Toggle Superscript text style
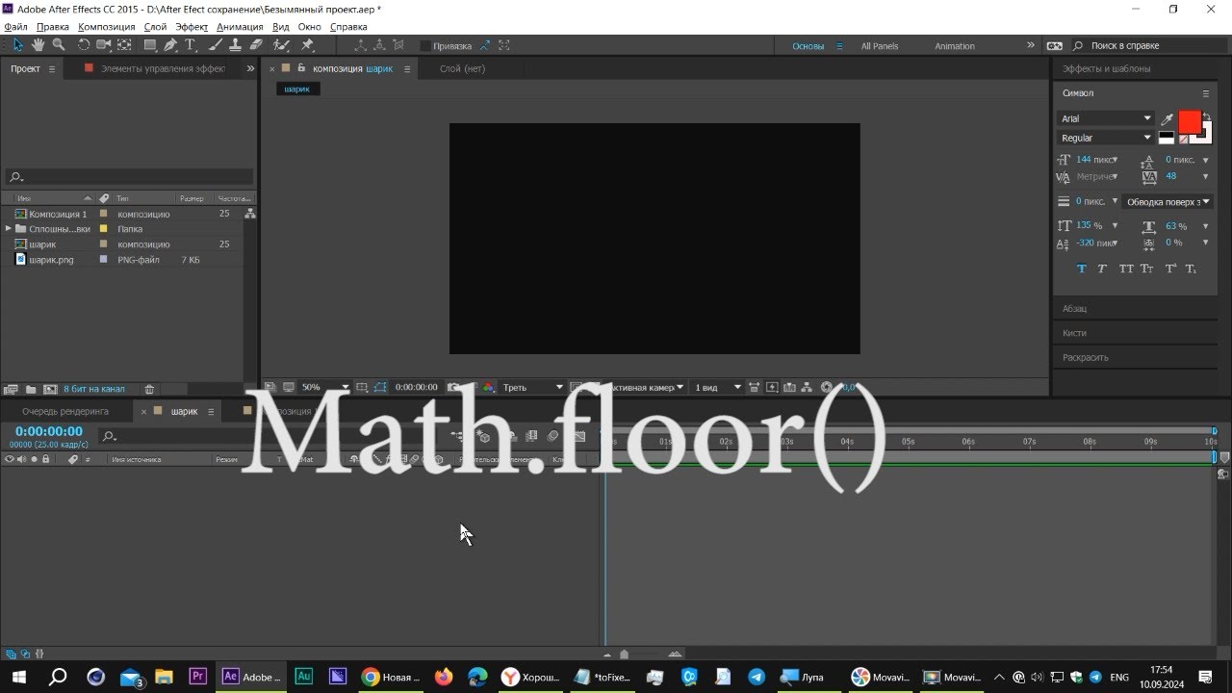Viewport: 1232px width, 693px height. click(x=1171, y=269)
